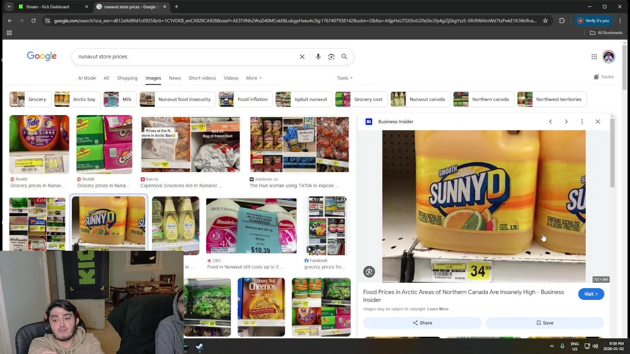Screen dimensions: 630x354
Task: Open the Google apps grid icon
Action: click(x=594, y=57)
